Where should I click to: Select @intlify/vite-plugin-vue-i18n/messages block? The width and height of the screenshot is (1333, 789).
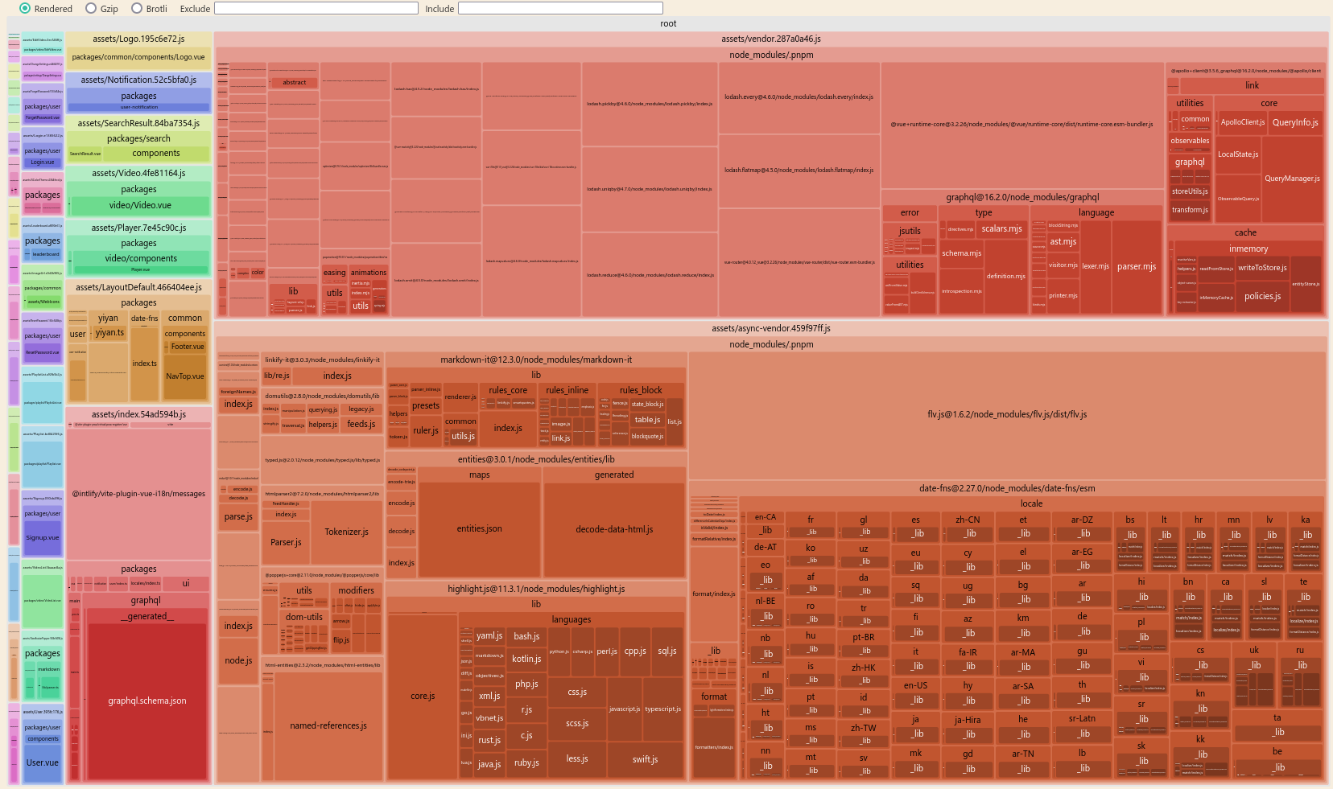[x=138, y=494]
